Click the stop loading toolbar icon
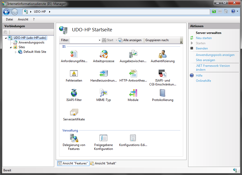This screenshot has height=175, width=242. pyautogui.click(x=220, y=11)
